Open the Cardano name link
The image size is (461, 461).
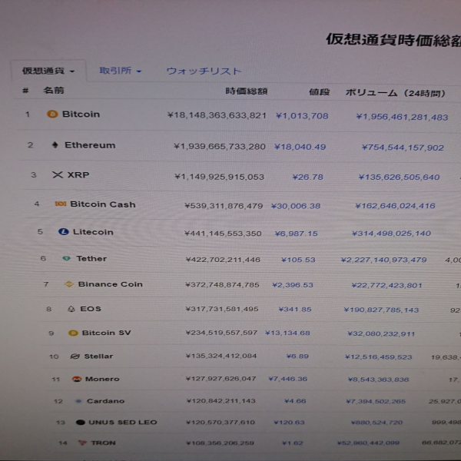tap(105, 401)
